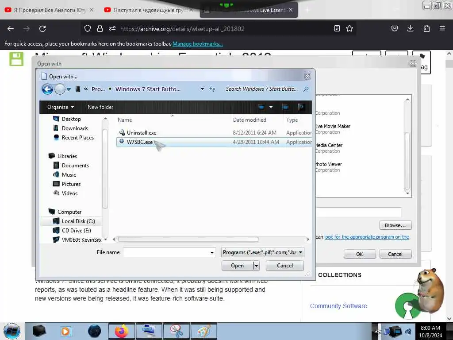This screenshot has width=453, height=340.
Task: Open Desktop in the navigation pane
Action: click(x=71, y=119)
